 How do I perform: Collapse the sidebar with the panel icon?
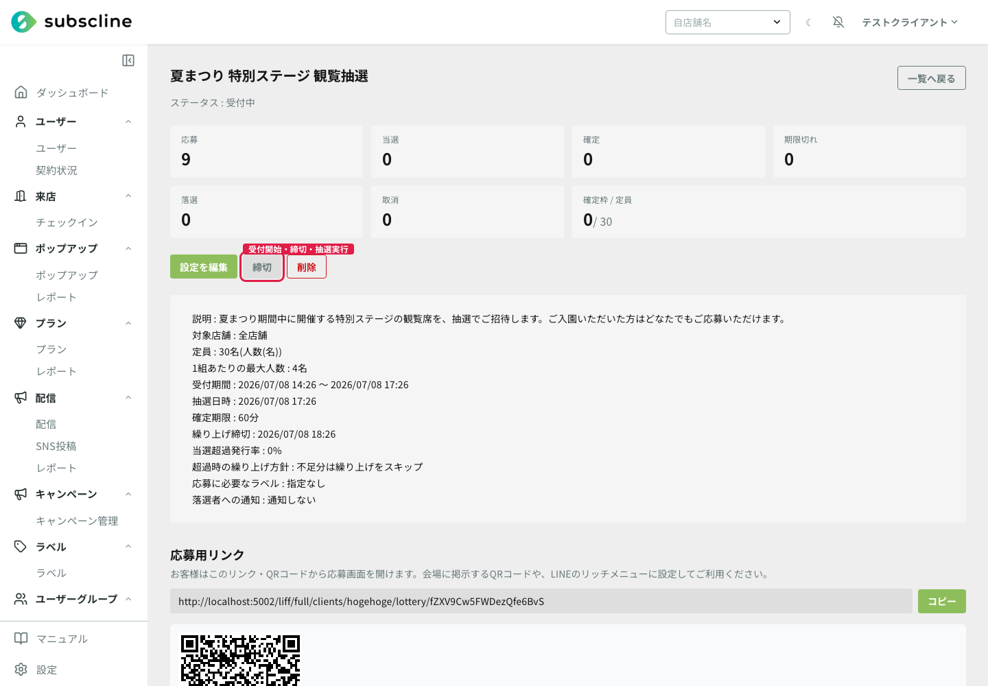pos(128,60)
